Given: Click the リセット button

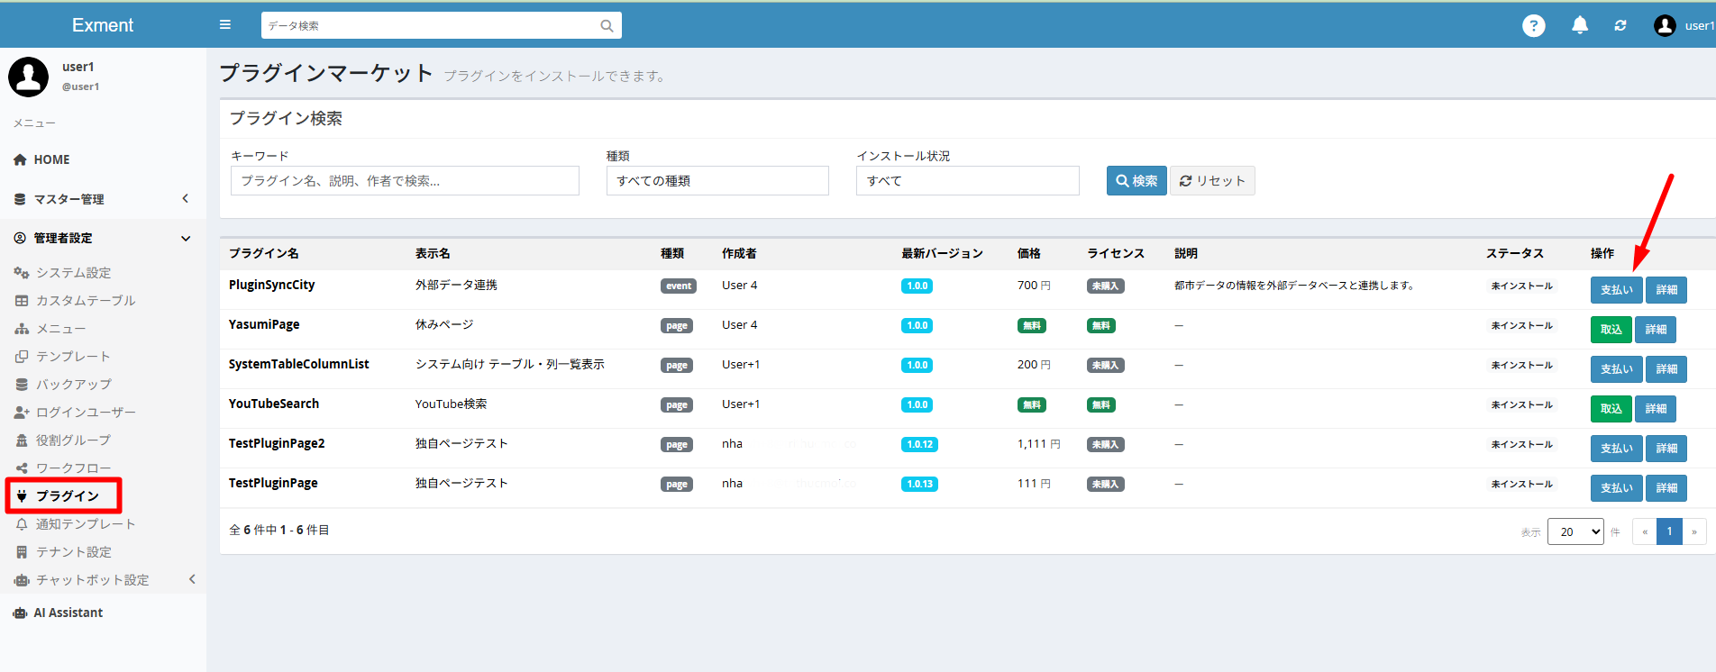Looking at the screenshot, I should coord(1212,181).
